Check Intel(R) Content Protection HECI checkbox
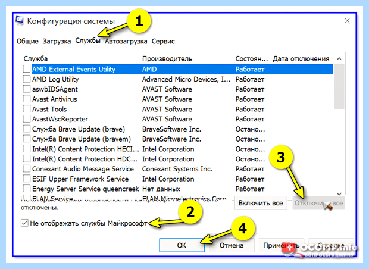The width and height of the screenshot is (369, 269). click(x=27, y=149)
